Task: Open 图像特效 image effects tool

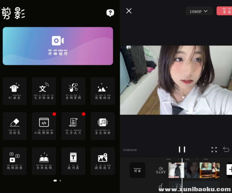Action: (x=103, y=91)
